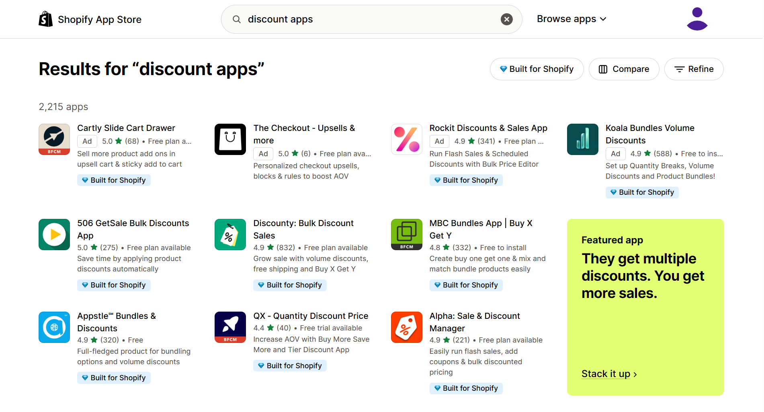Select the Rockit Discounts & Sales App icon
This screenshot has width=764, height=412.
coord(406,139)
